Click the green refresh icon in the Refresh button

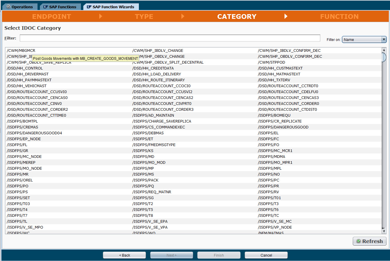pos(359,241)
